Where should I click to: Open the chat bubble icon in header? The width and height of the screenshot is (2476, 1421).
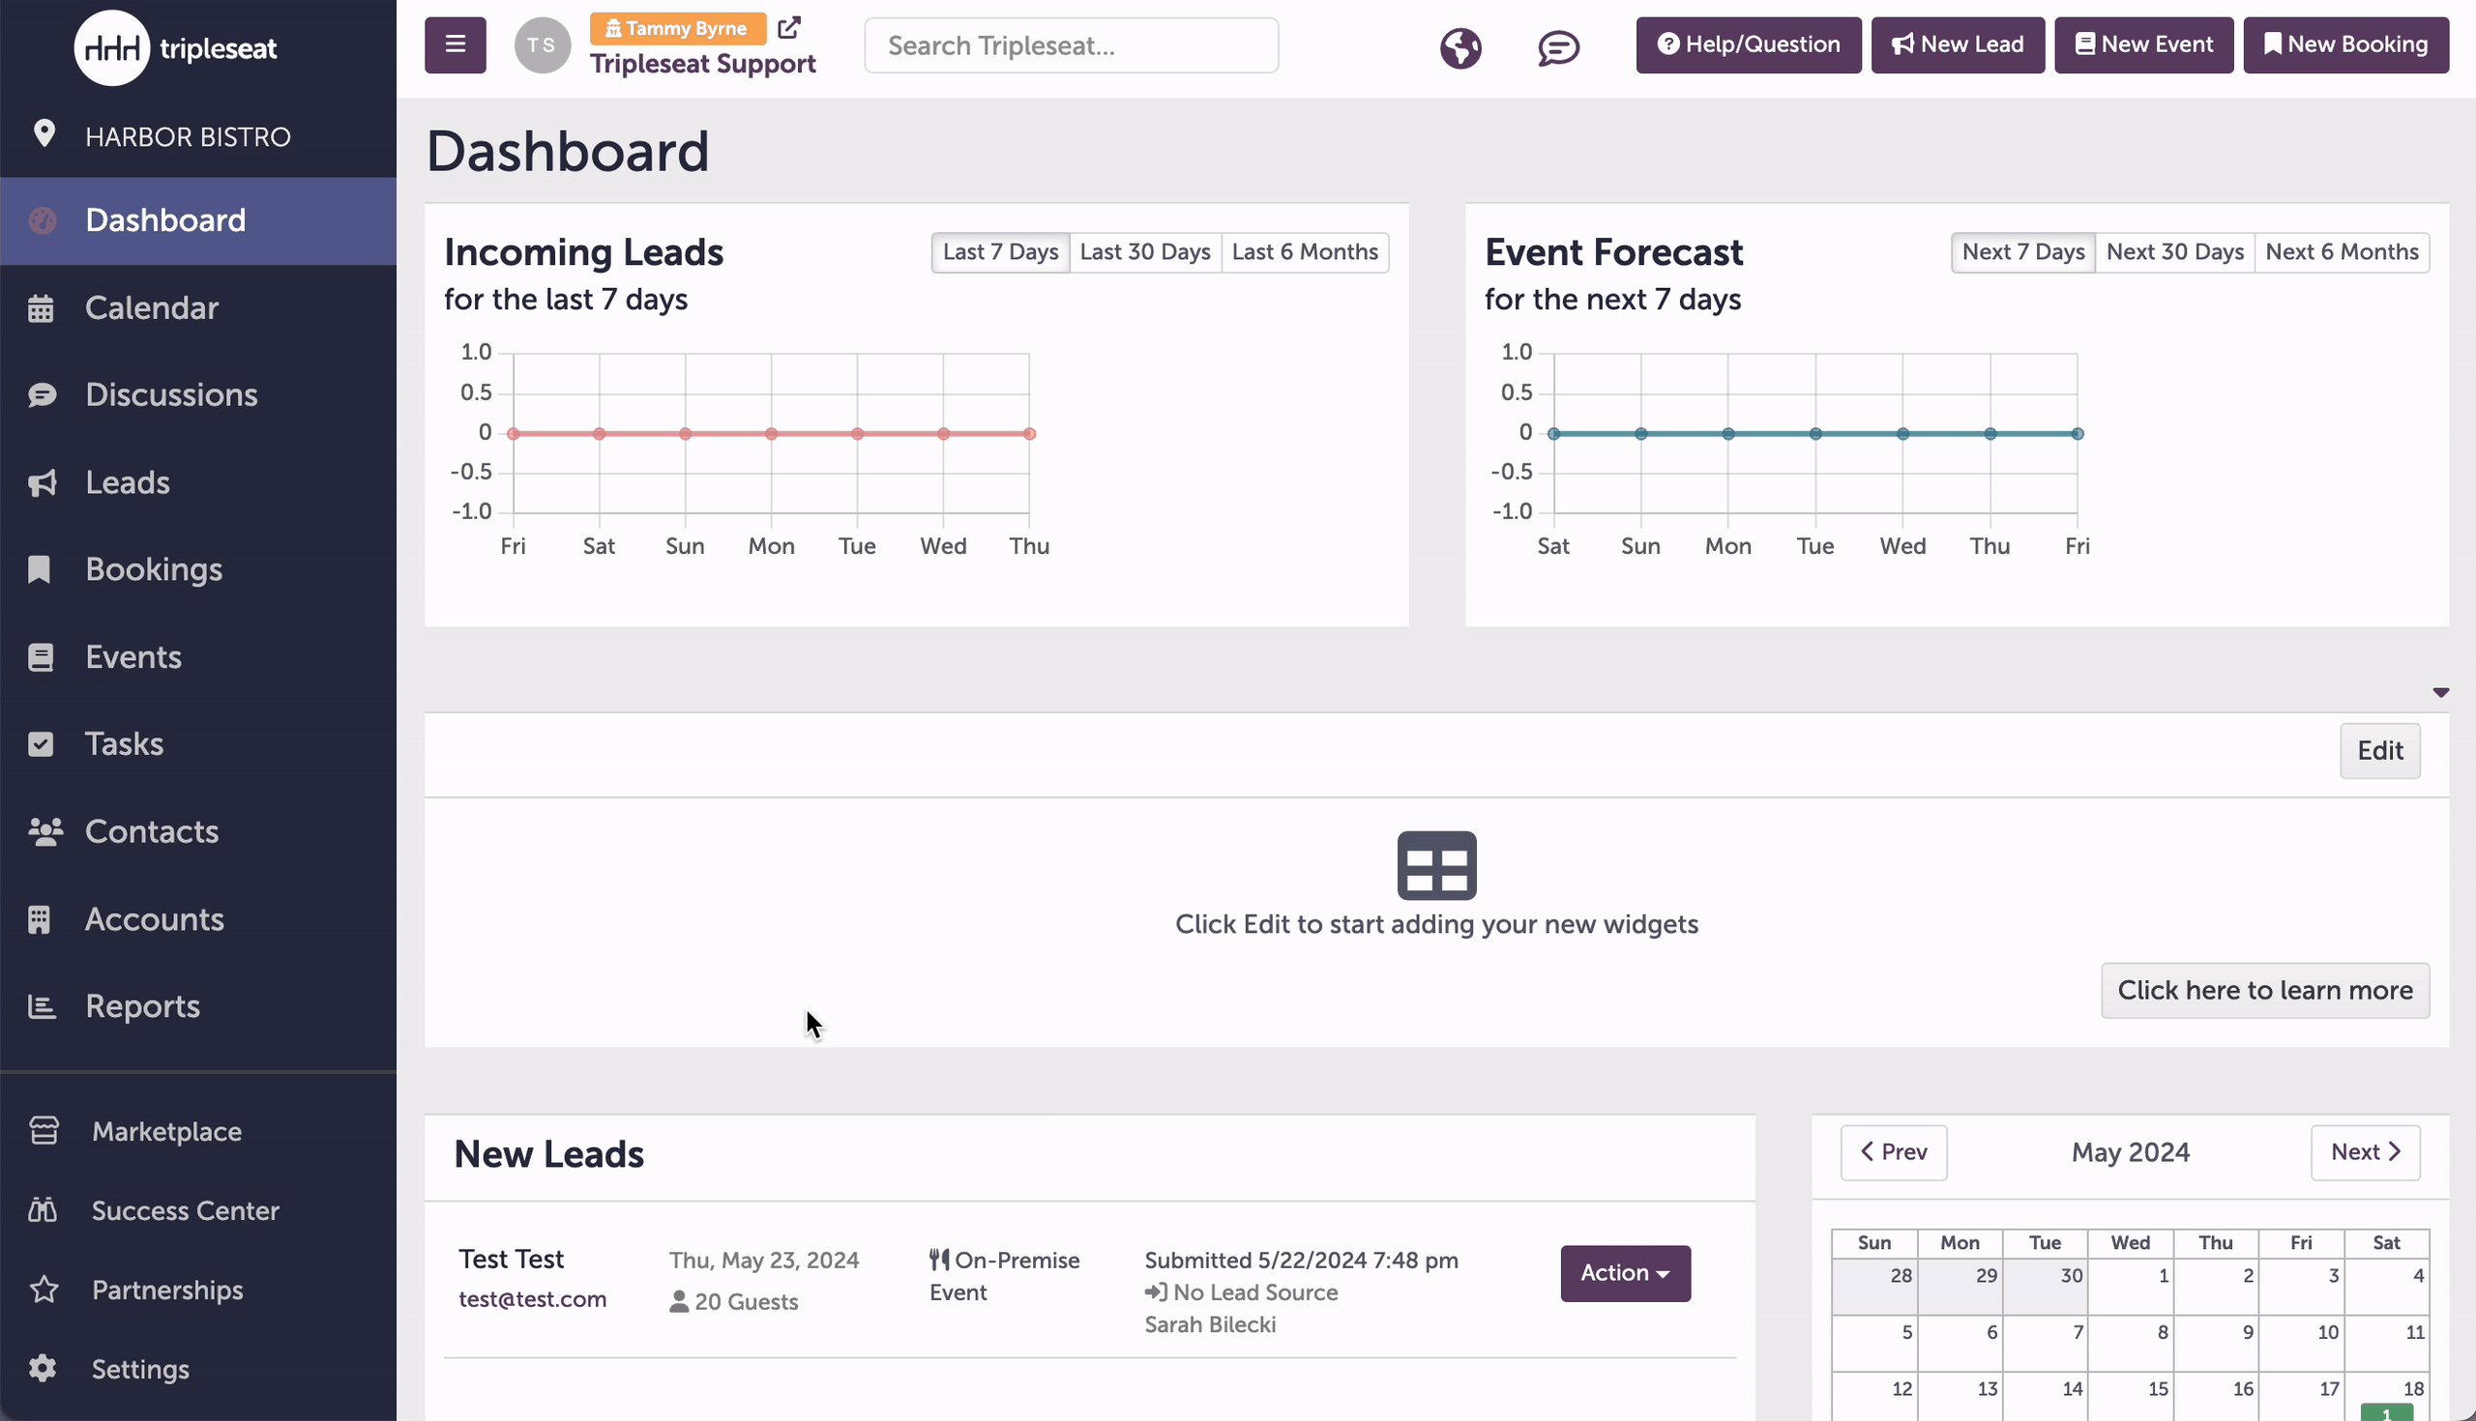pyautogui.click(x=1558, y=46)
